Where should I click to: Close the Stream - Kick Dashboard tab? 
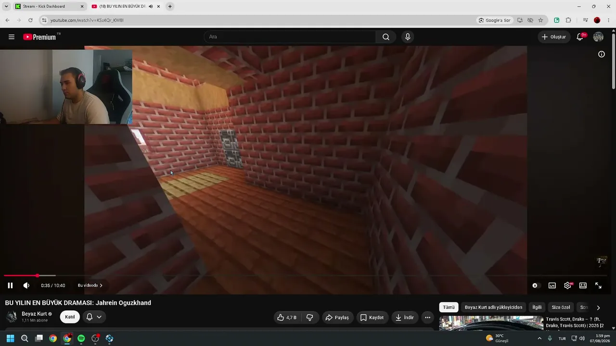(x=82, y=6)
